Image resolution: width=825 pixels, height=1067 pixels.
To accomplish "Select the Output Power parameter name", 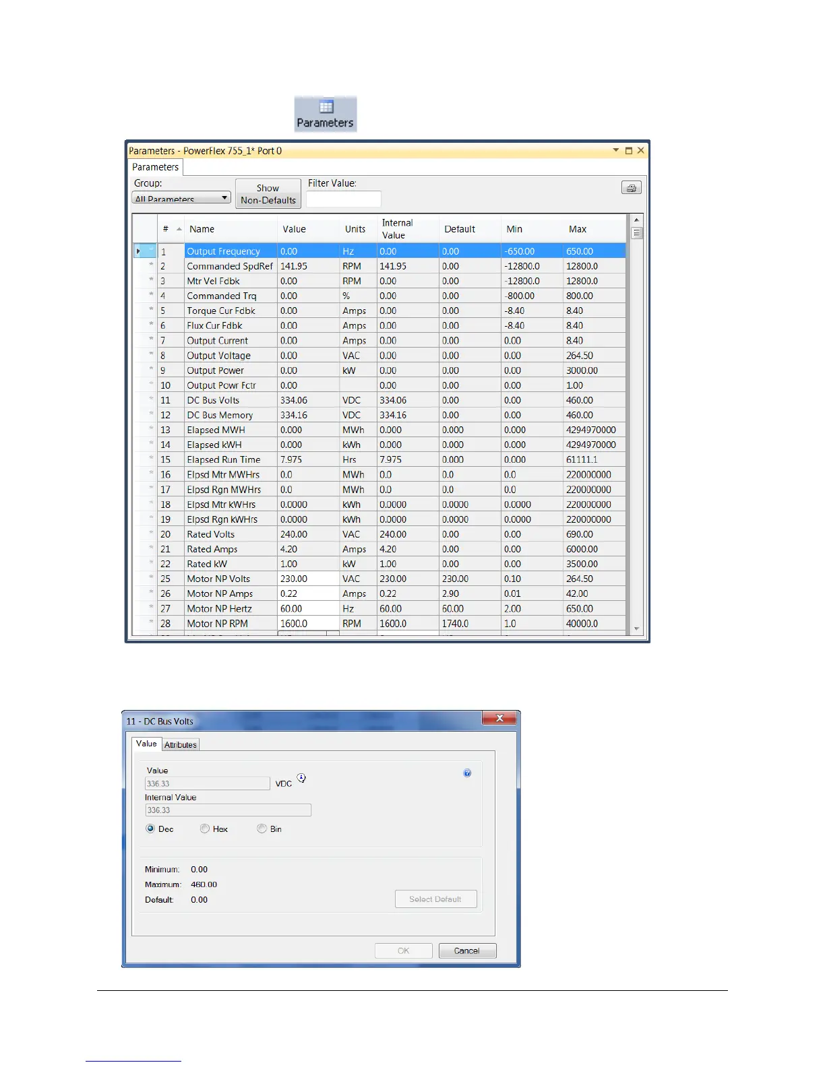I will [215, 370].
